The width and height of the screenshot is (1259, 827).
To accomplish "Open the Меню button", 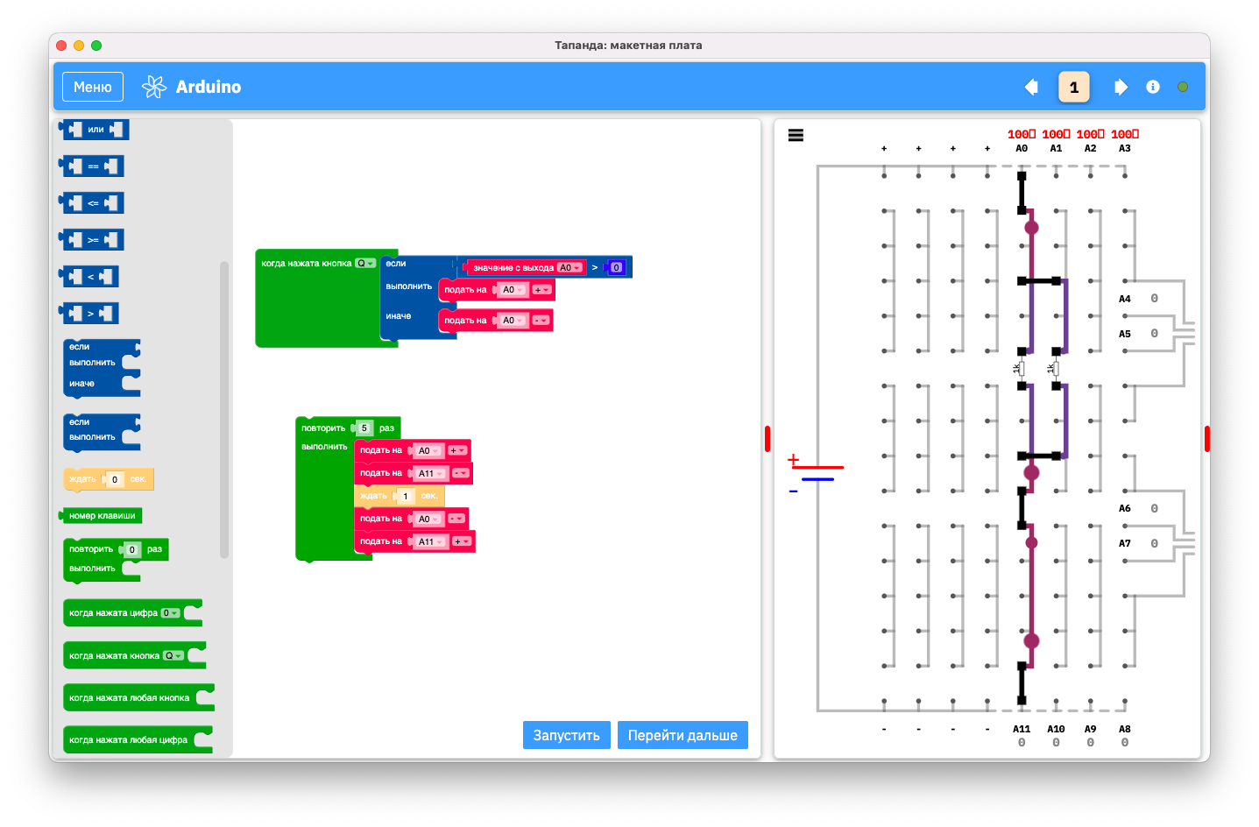I will 93,87.
